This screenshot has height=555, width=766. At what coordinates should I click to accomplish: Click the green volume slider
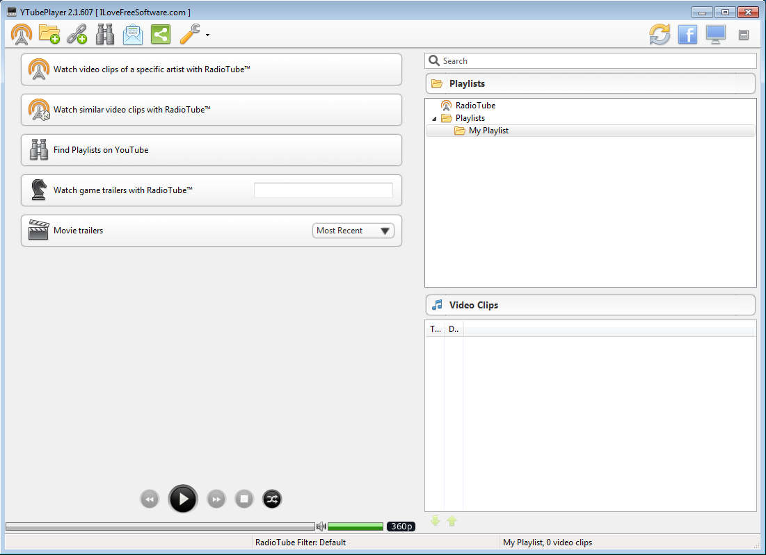355,527
